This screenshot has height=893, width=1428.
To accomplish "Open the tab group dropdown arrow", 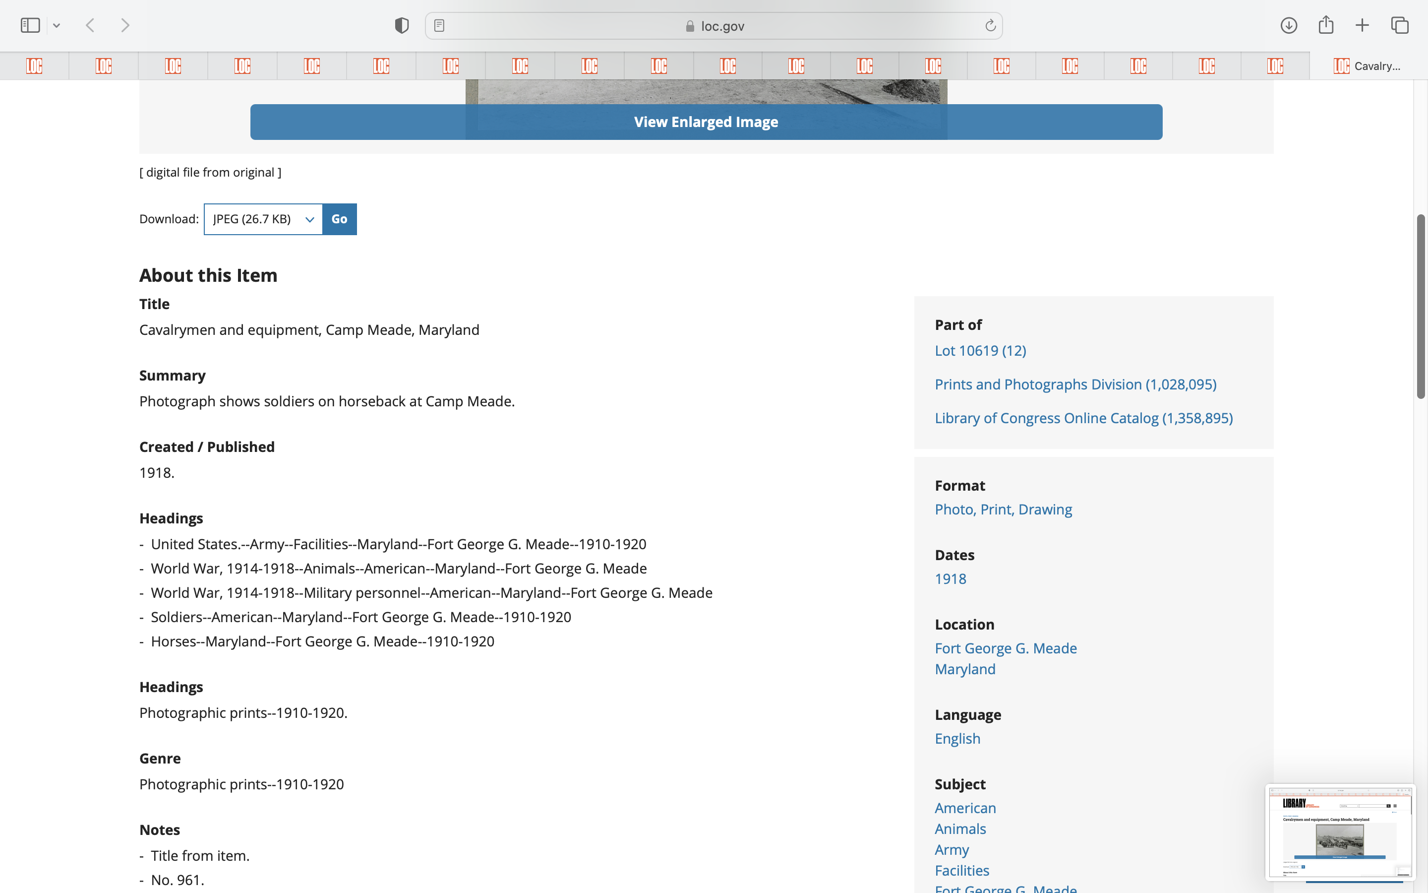I will coord(57,25).
